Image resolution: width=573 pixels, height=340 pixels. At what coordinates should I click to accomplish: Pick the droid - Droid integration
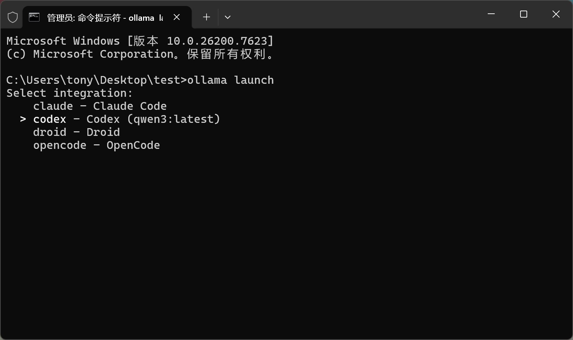[76, 132]
